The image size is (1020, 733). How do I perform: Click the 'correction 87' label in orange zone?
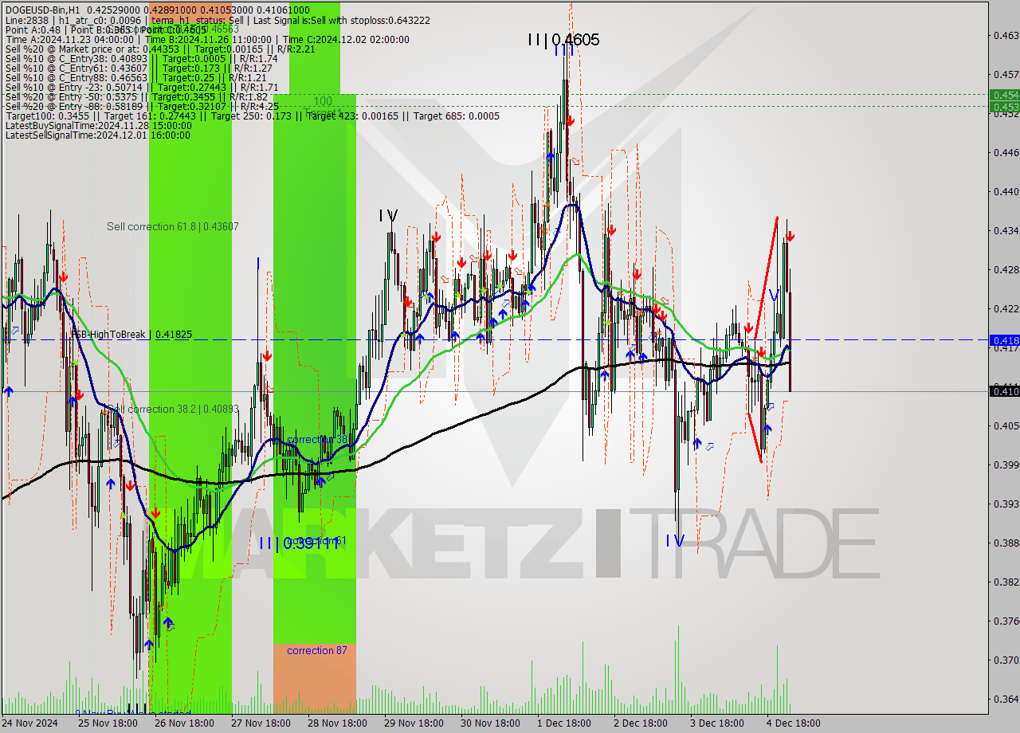(317, 651)
